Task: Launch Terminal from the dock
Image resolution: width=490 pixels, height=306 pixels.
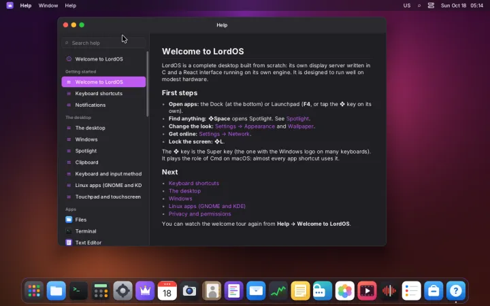Action: (78, 291)
